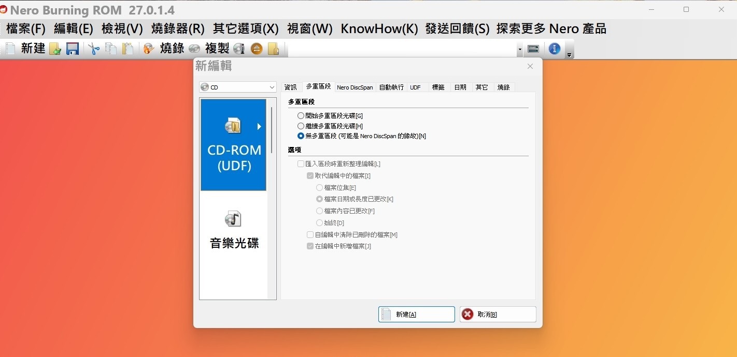Viewport: 737px width, 357px height.
Task: Click the Nero logo icon in title bar
Action: tap(3, 9)
